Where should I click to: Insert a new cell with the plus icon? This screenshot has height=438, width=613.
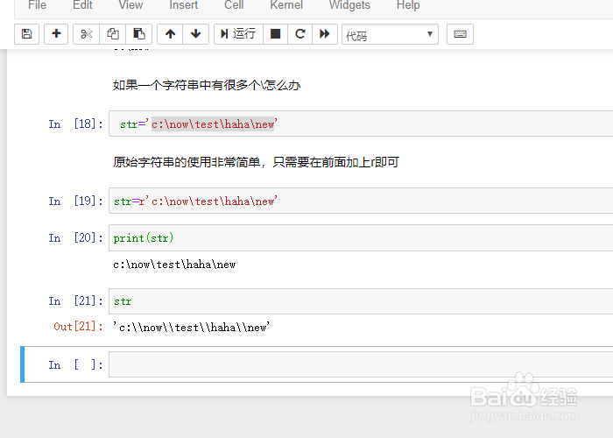point(56,34)
